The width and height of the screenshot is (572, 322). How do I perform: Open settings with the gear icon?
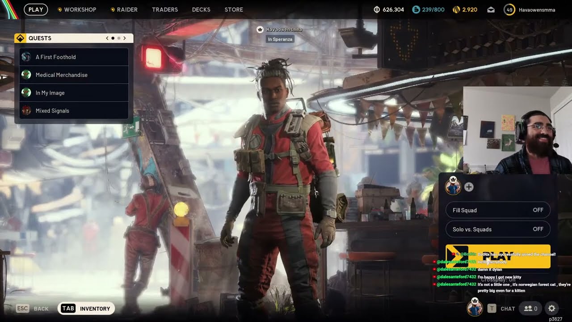(552, 309)
